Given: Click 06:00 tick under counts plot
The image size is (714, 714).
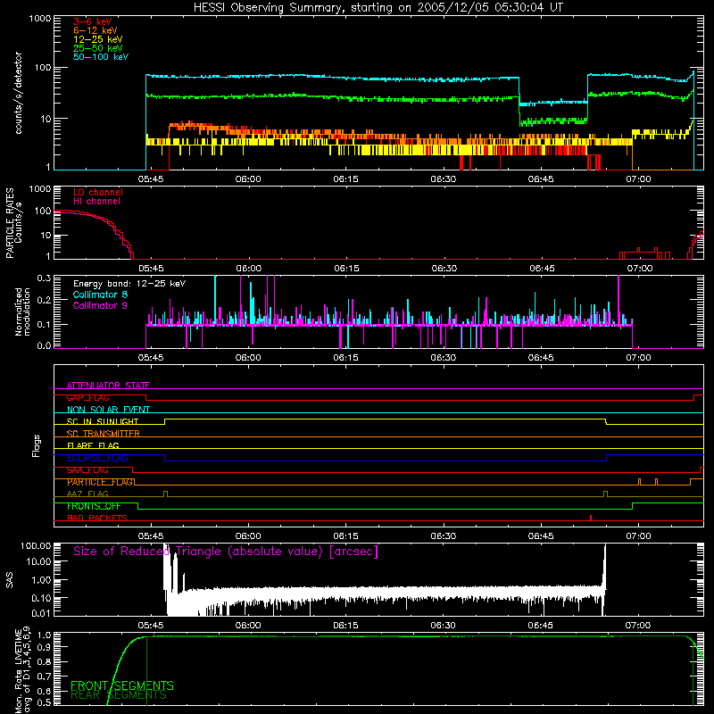Looking at the screenshot, I should (248, 179).
